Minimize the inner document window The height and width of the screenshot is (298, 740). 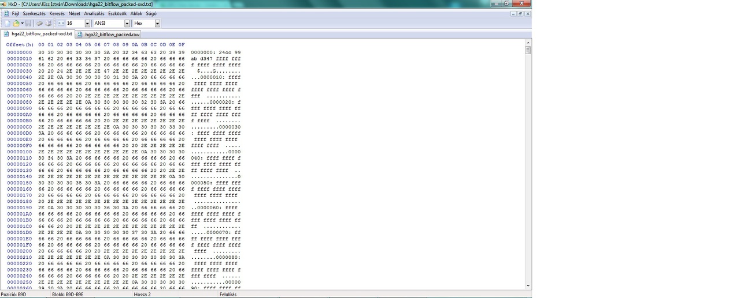tap(513, 13)
